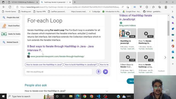Click How to build HashMap in JavaScript chip
The height and width of the screenshot is (99, 176).
[x=81, y=65]
